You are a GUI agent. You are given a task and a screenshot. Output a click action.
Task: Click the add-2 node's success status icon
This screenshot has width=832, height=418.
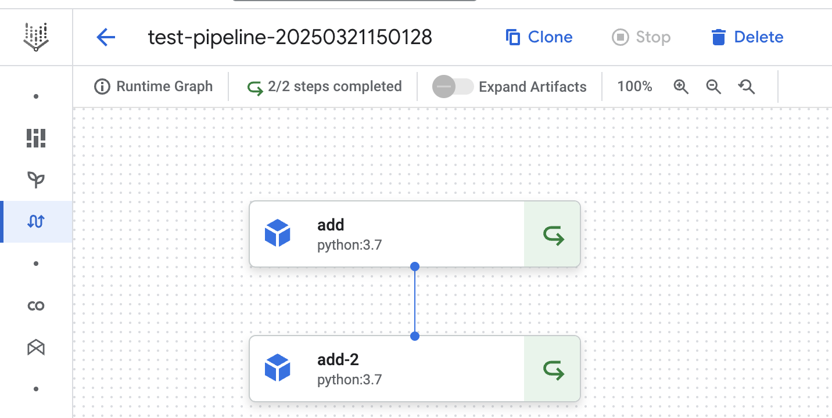coord(553,370)
